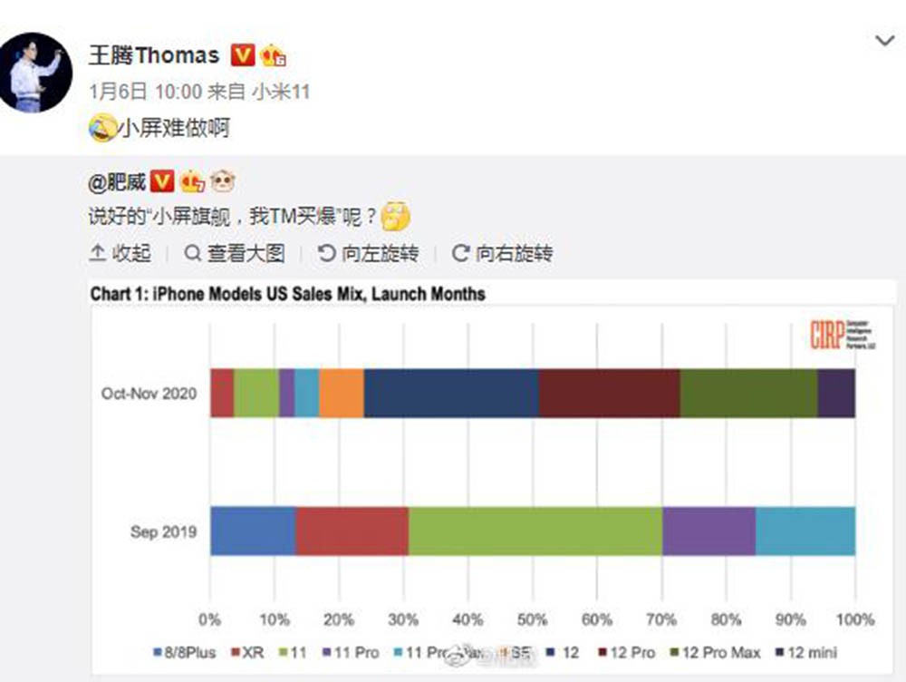This screenshot has width=906, height=682.
Task: Open 查看大图 to view large image
Action: click(x=235, y=253)
